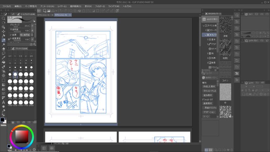The width and height of the screenshot is (270, 152).
Task: Open the Layer menu
Action: pyautogui.click(x=62, y=6)
